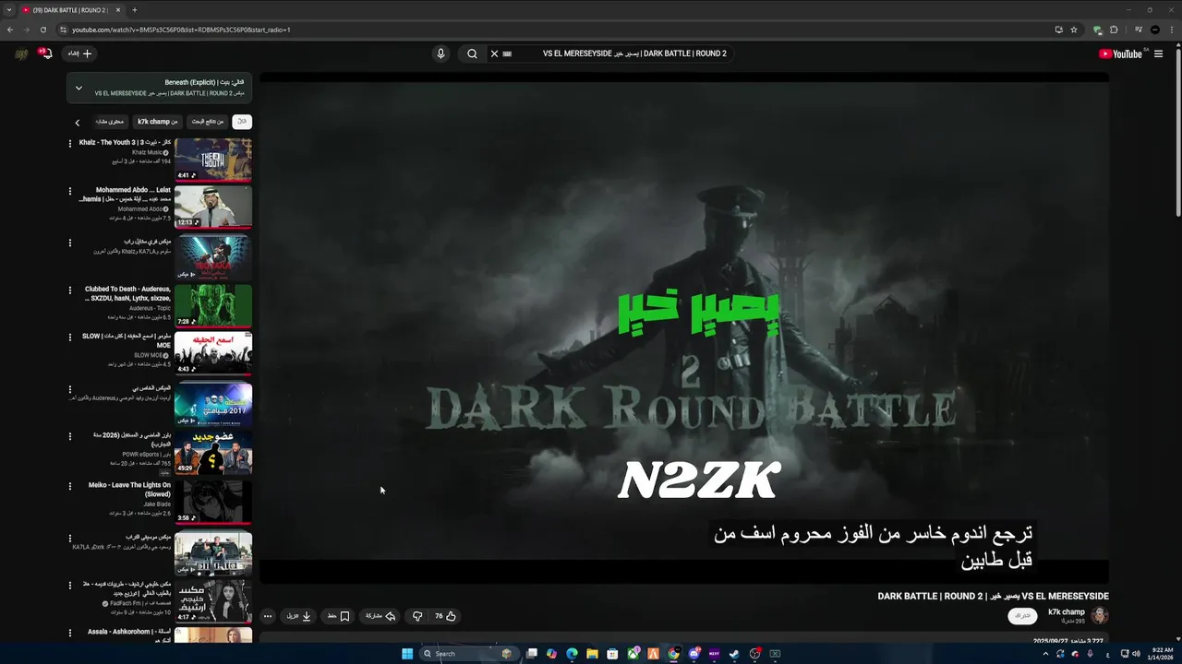This screenshot has width=1182, height=664.
Task: Open the on-screen keyboard in search box
Action: pyautogui.click(x=507, y=53)
